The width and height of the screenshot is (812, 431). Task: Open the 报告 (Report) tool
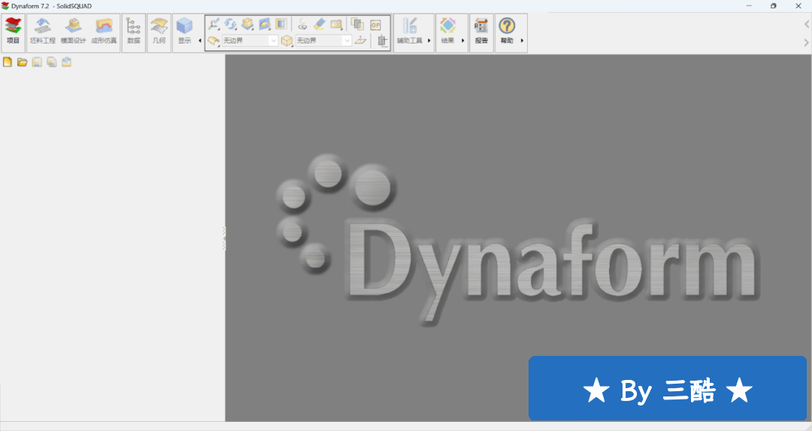point(481,32)
